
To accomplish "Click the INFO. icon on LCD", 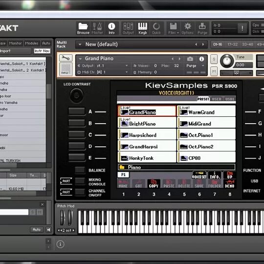I will point(215,176).
